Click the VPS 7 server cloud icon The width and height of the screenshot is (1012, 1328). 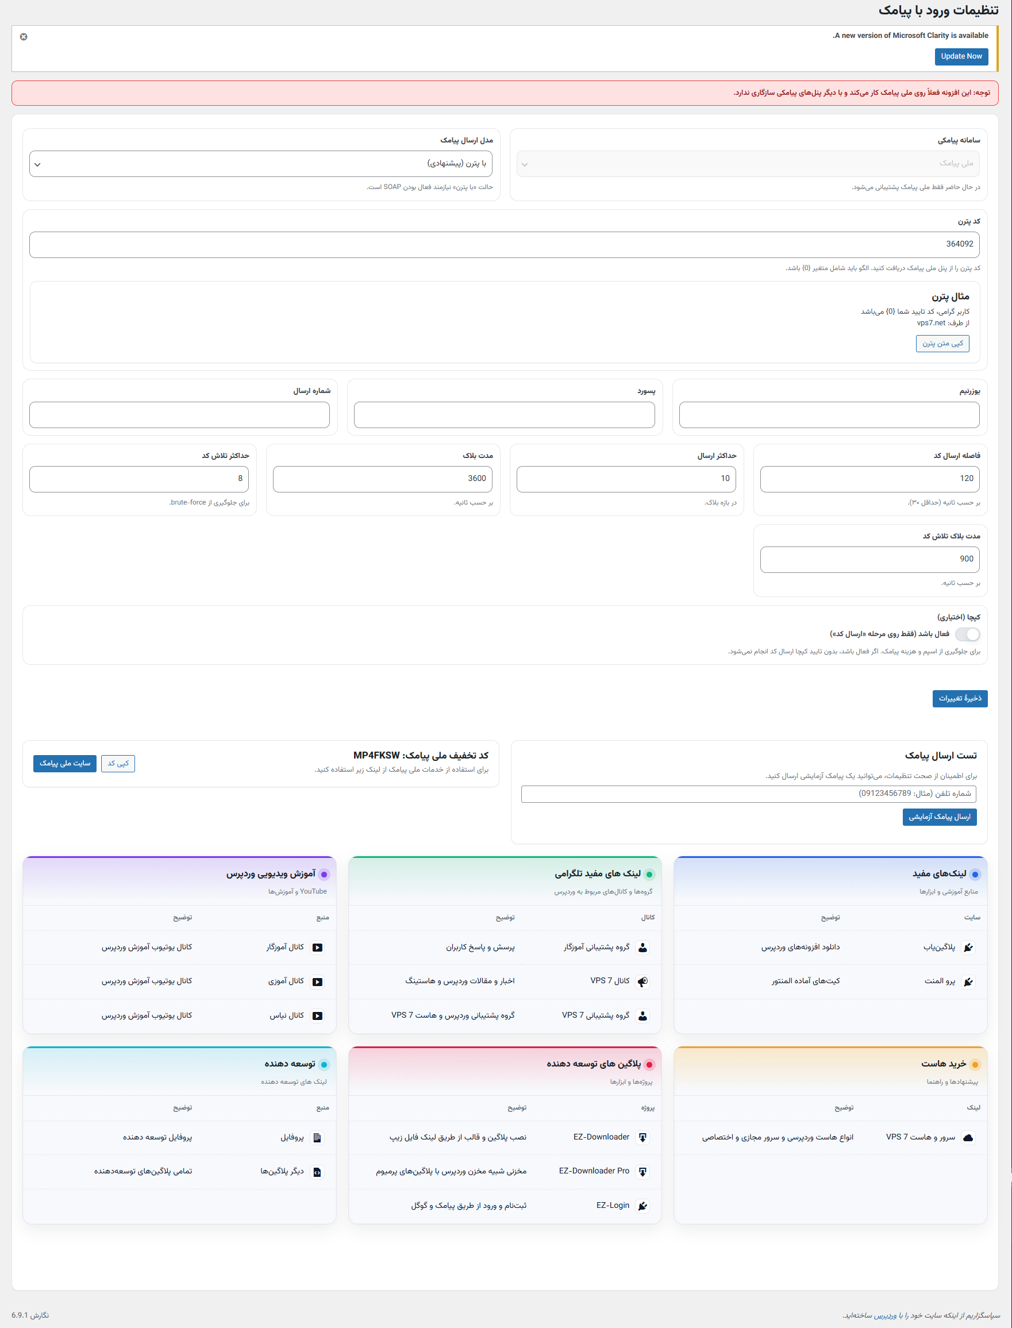(968, 1138)
